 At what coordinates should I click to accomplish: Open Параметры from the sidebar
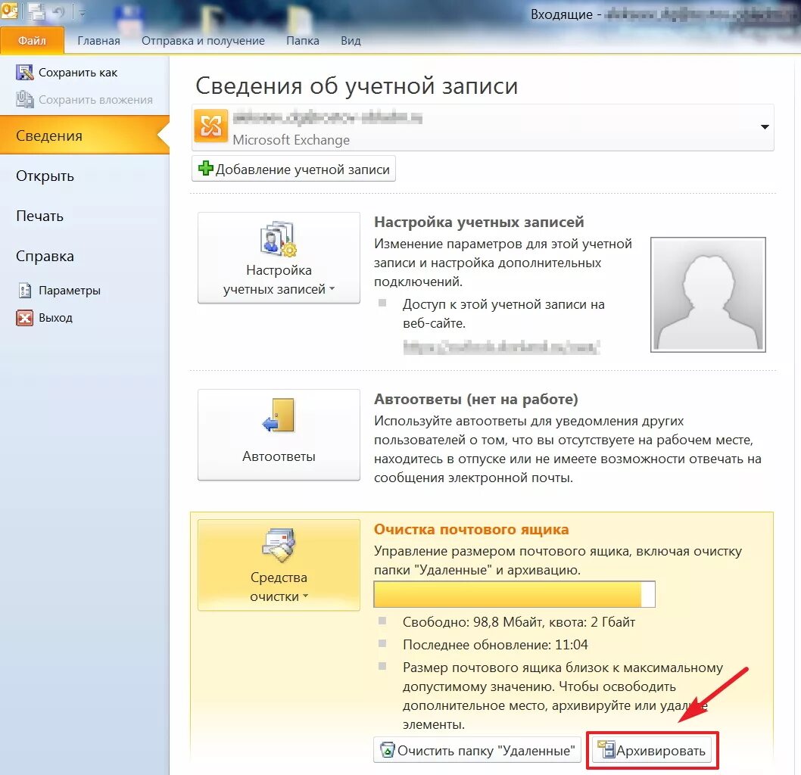coord(70,291)
